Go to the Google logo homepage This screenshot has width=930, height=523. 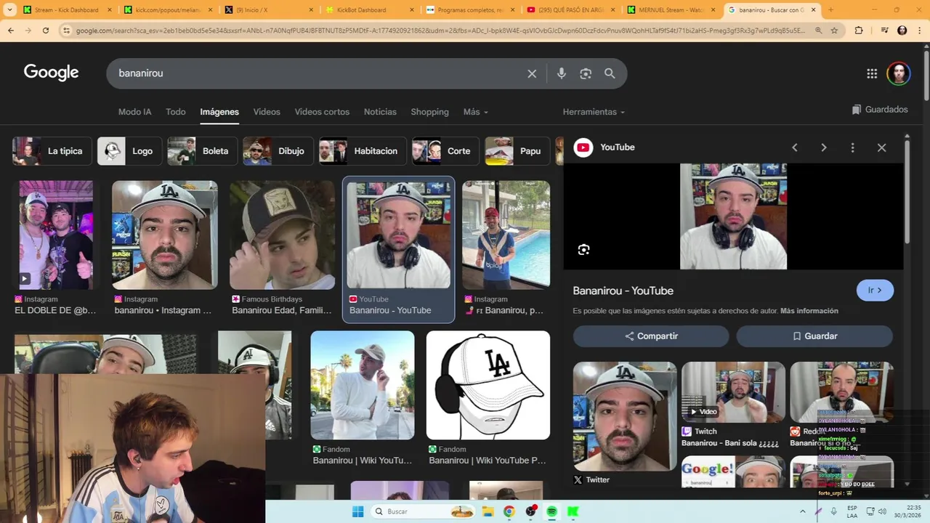[x=51, y=73]
